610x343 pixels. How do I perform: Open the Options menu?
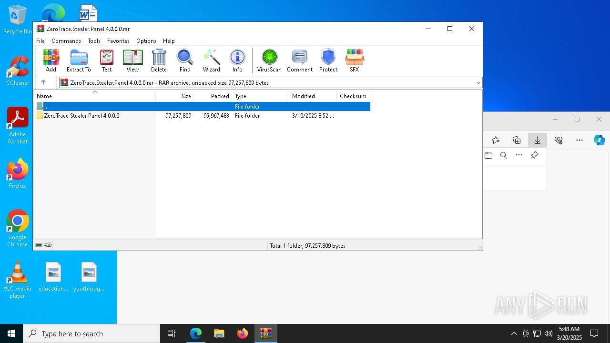(146, 41)
